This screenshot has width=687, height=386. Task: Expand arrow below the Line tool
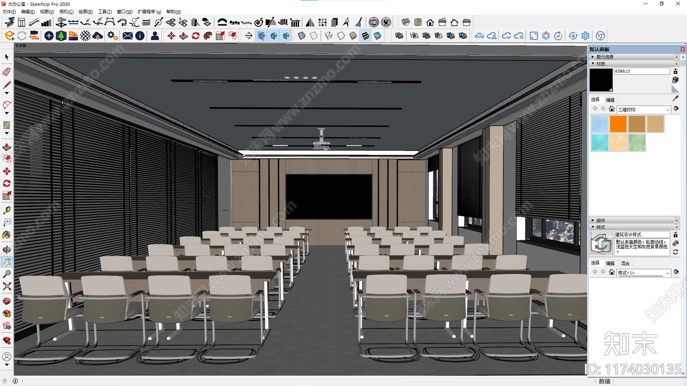[x=7, y=93]
